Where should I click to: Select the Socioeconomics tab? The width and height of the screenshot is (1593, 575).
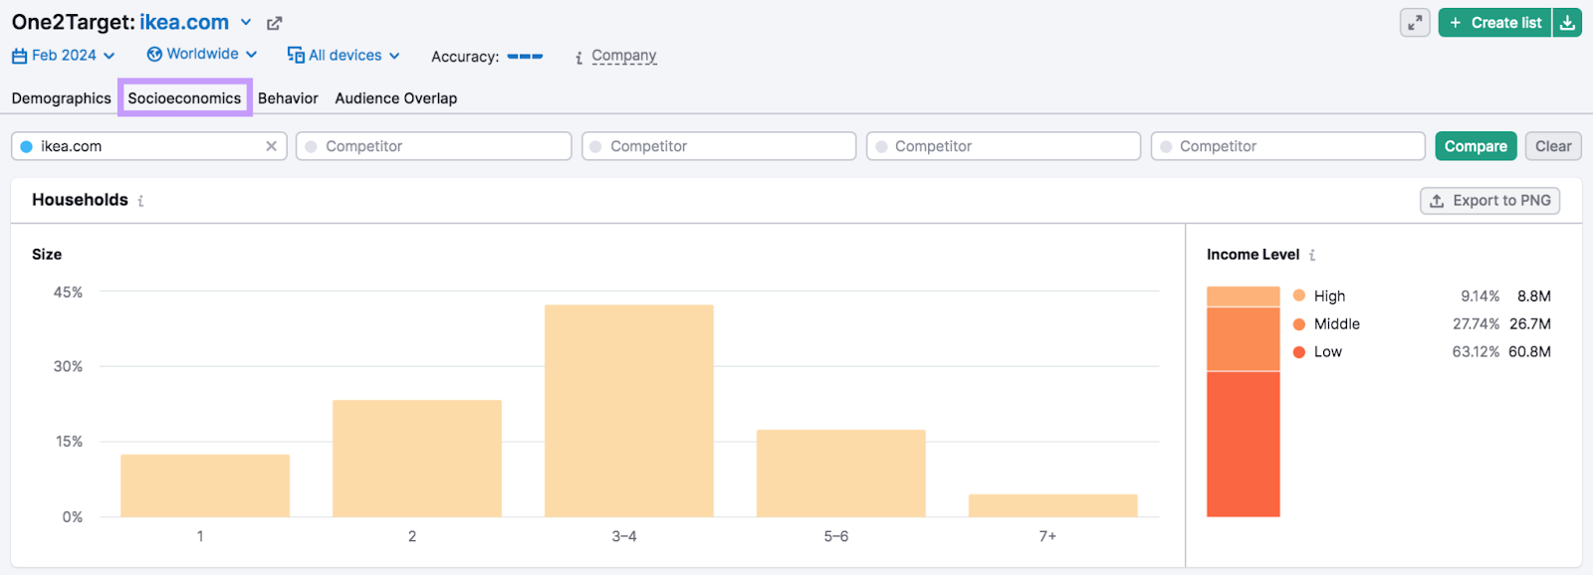[184, 97]
